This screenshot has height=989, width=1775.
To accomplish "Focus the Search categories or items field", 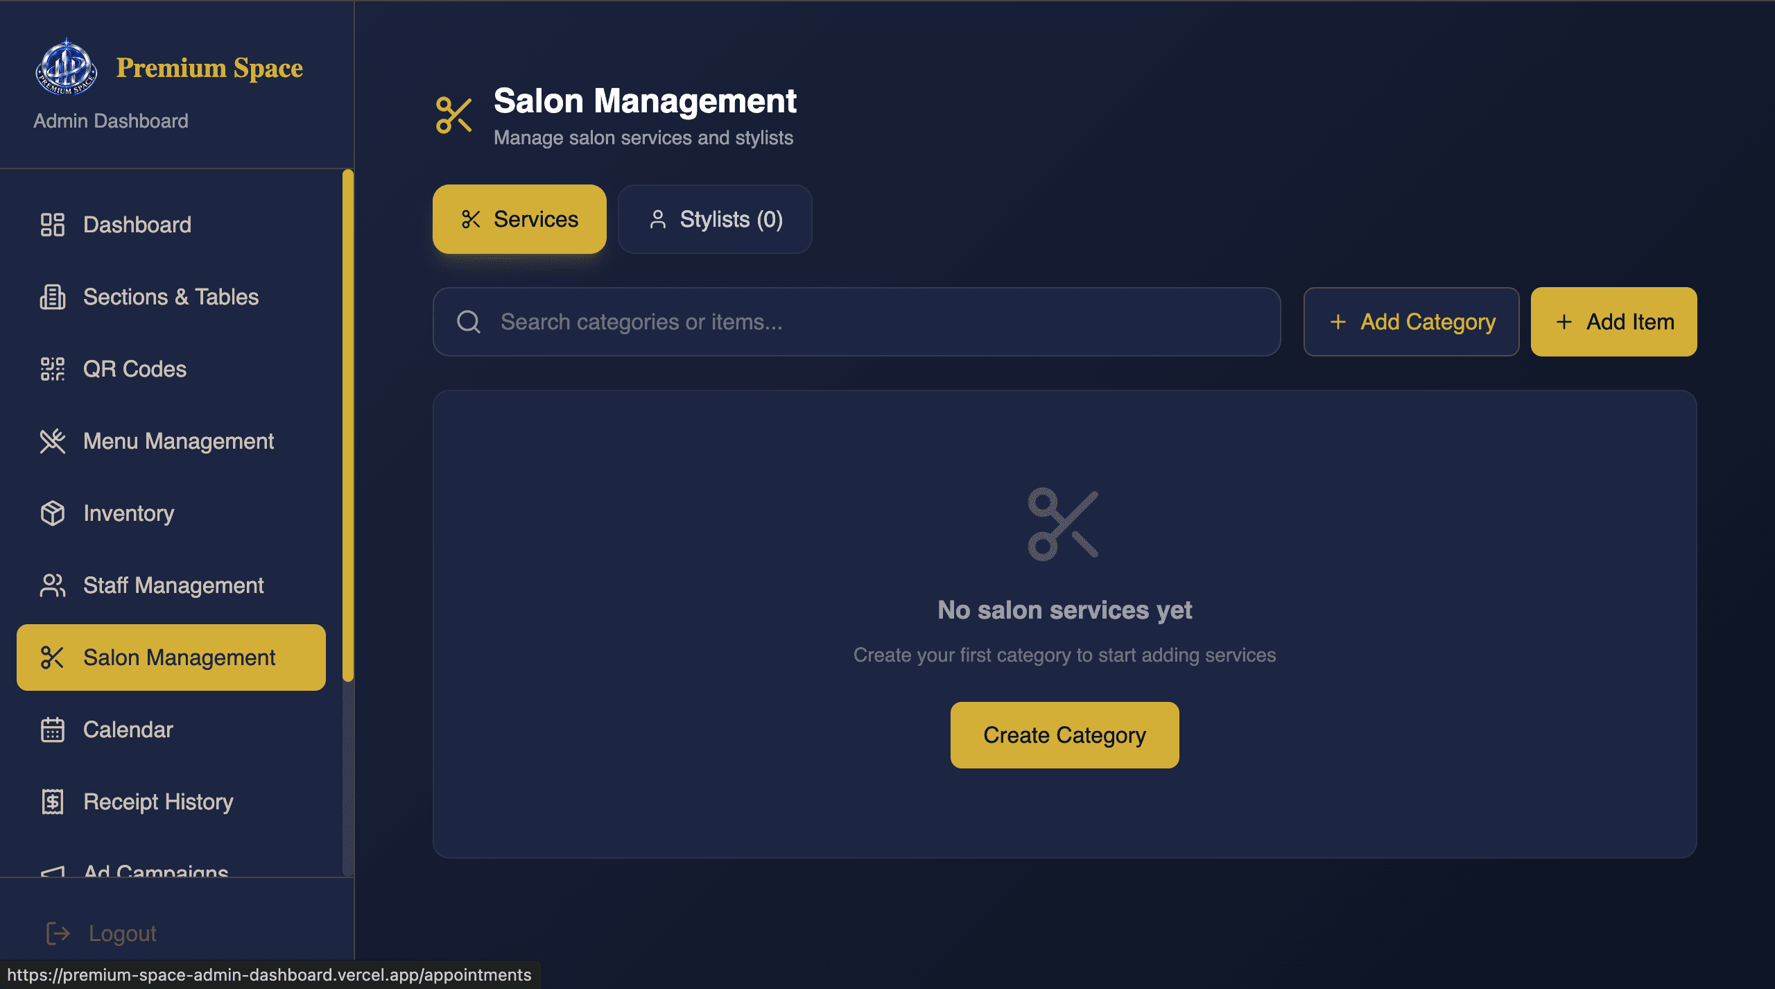I will pos(856,322).
